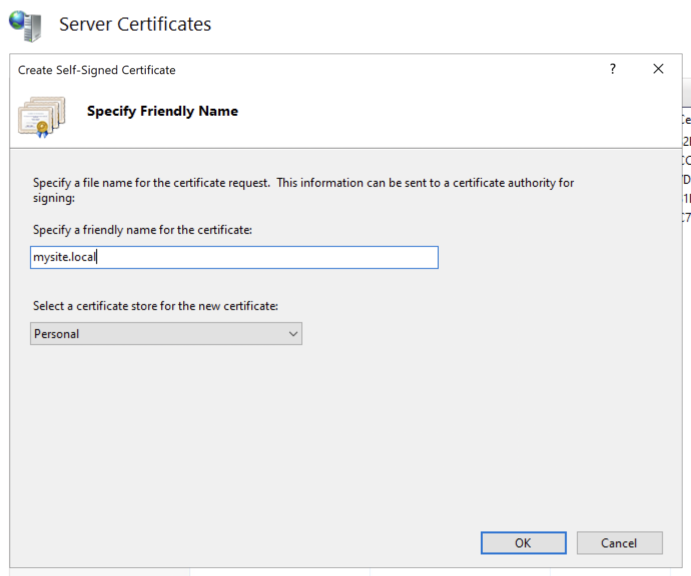Click the Create Self-Signed Certificate title bar
691x576 pixels.
[x=97, y=70]
